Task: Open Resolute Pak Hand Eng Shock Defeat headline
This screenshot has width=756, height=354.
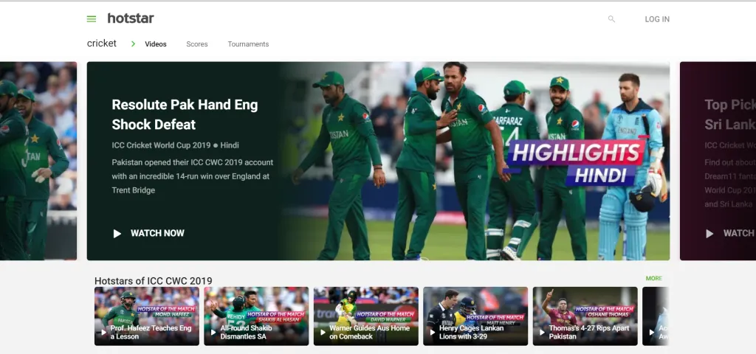Action: [x=185, y=114]
